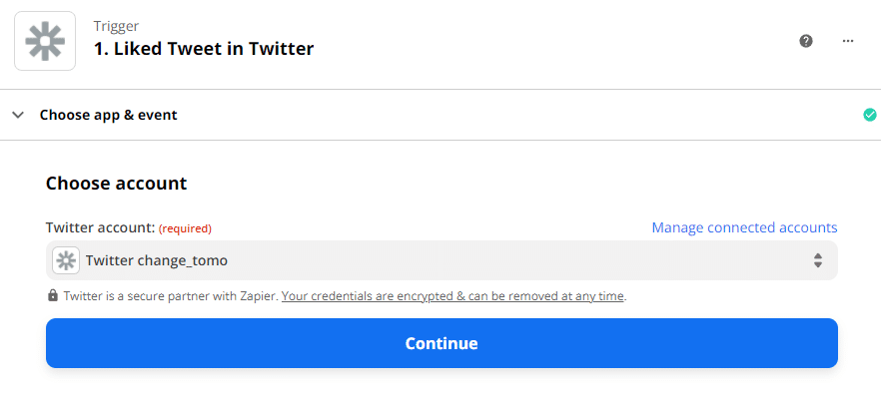
Task: Click the small app icon inside account field
Action: 66,260
